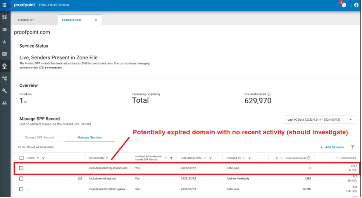The width and height of the screenshot is (362, 198).
Task: Open the Record Entry column filter icon
Action: click(x=107, y=158)
